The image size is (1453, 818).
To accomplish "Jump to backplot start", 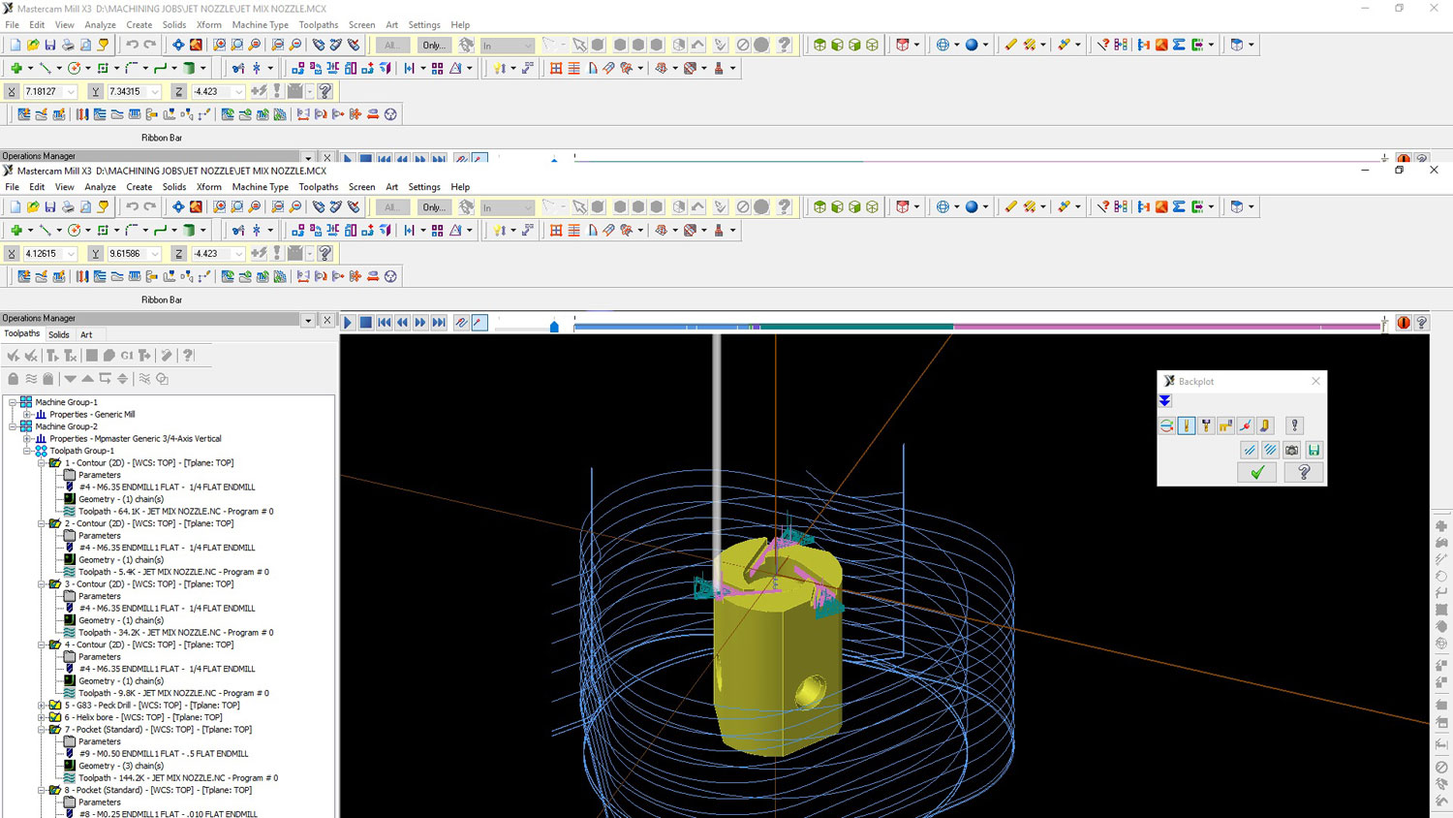I will 384,322.
